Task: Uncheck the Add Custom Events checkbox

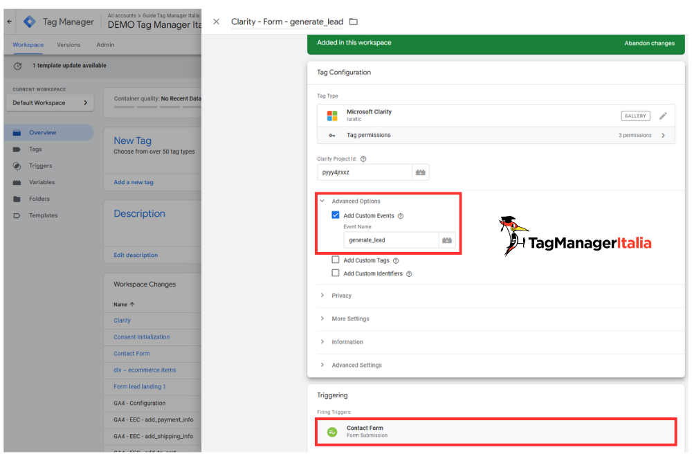Action: pyautogui.click(x=336, y=215)
